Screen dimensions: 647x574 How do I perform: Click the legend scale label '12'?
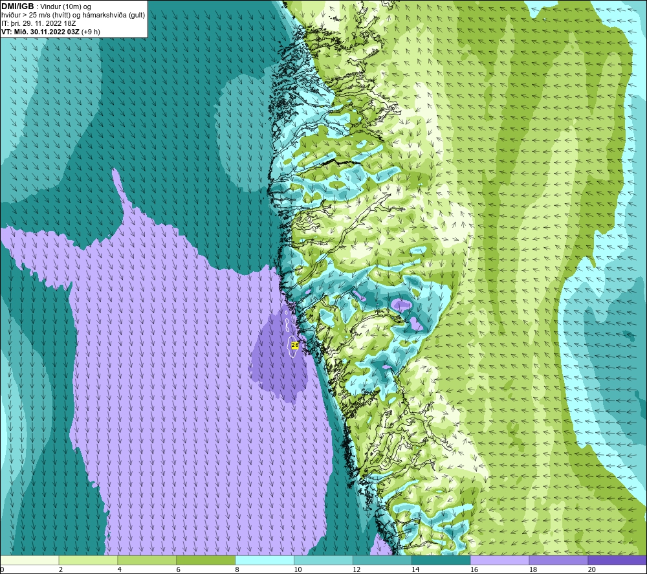click(356, 569)
